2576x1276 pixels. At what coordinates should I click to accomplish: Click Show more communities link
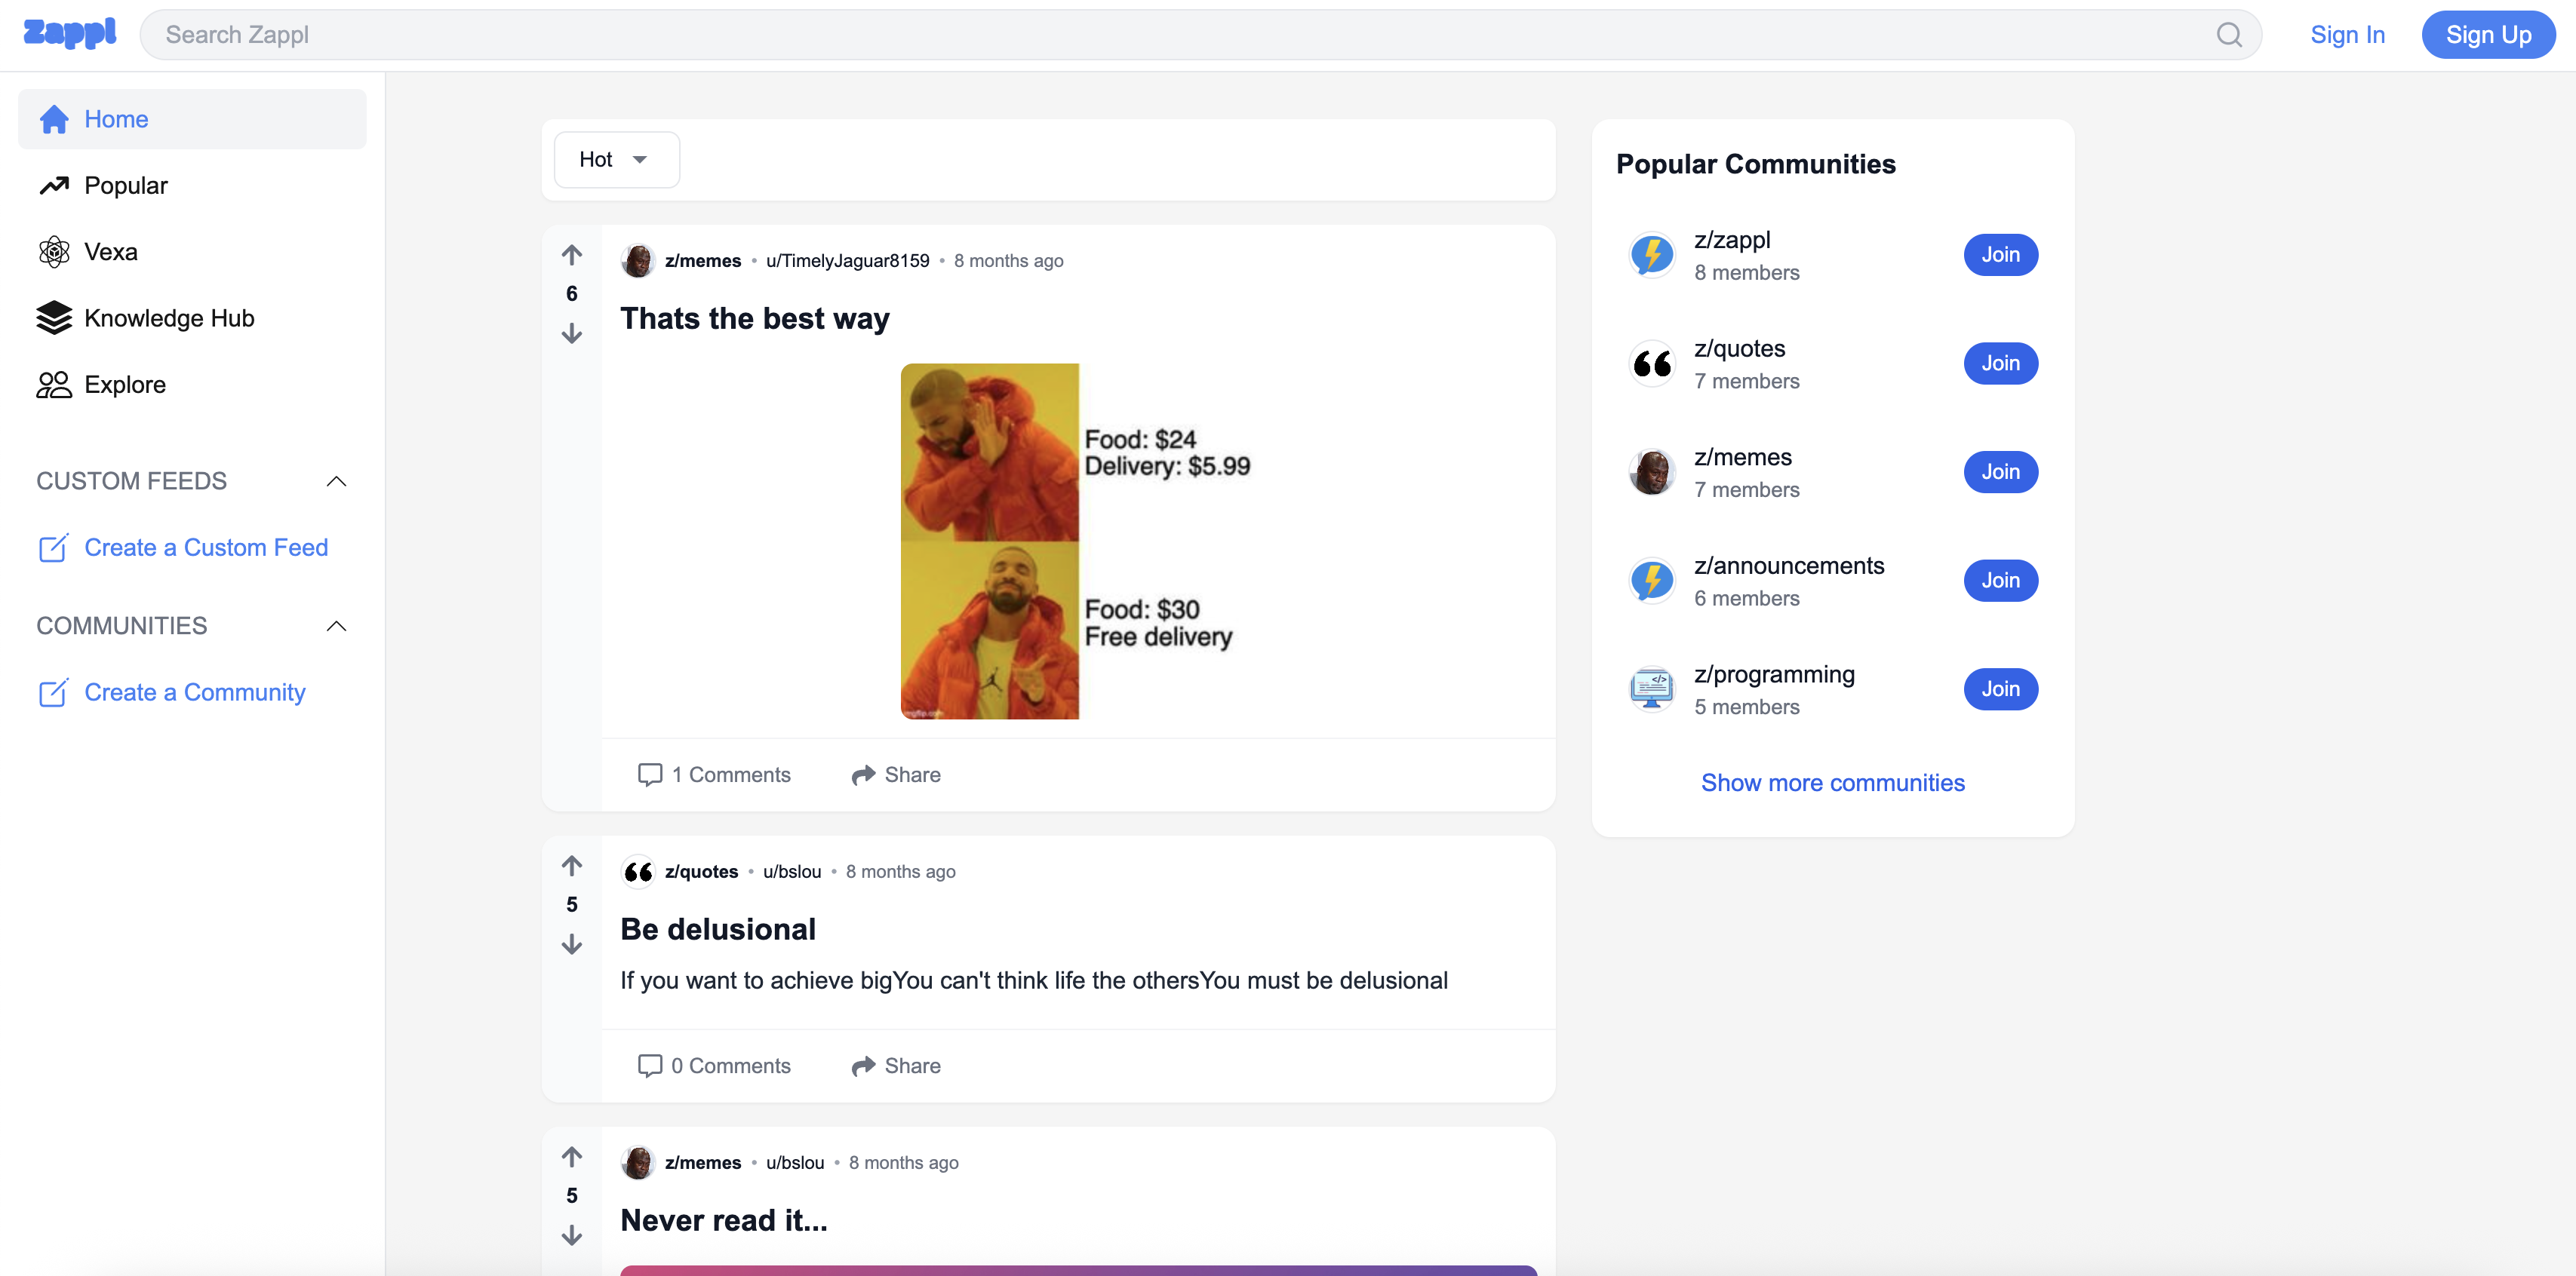(x=1832, y=782)
